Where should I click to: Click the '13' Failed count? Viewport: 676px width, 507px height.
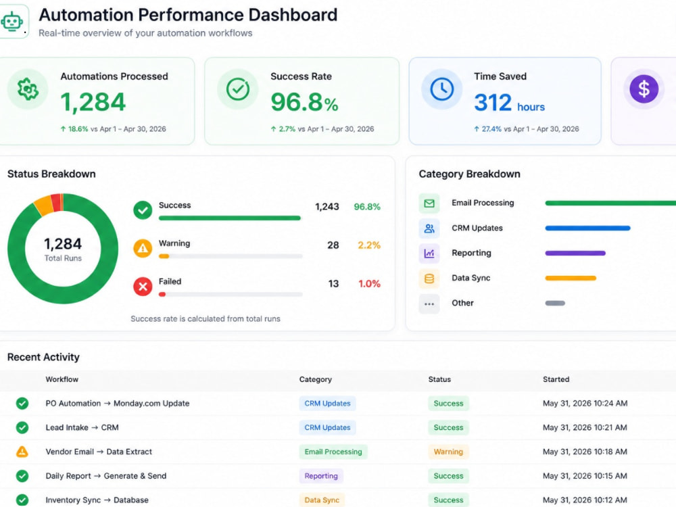tap(333, 284)
